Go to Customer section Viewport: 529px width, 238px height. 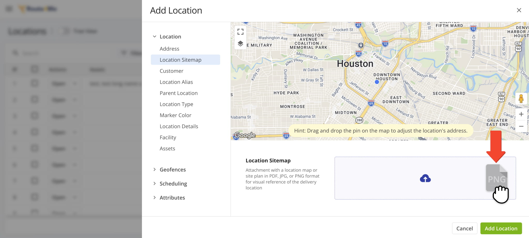click(x=172, y=71)
